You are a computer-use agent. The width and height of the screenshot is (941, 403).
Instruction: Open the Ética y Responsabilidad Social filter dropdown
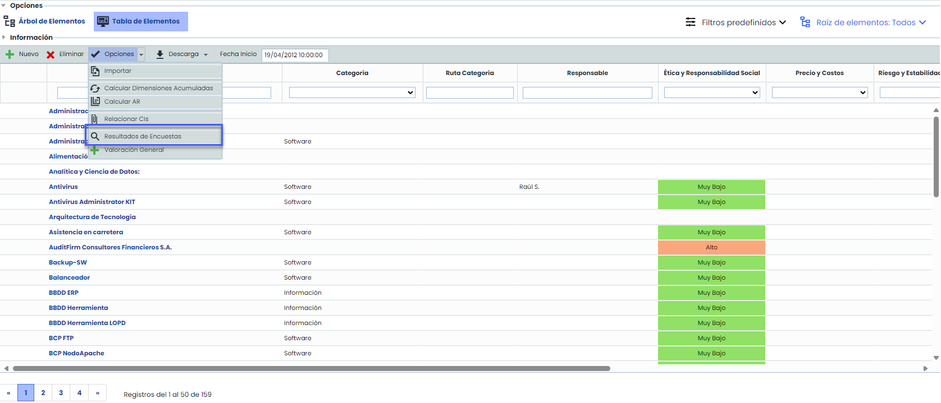(711, 92)
